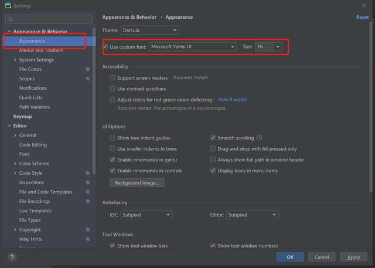Screen dimensions: 375x268
Task: Enable red-green vision deficiency color adjustment
Action: click(112, 100)
